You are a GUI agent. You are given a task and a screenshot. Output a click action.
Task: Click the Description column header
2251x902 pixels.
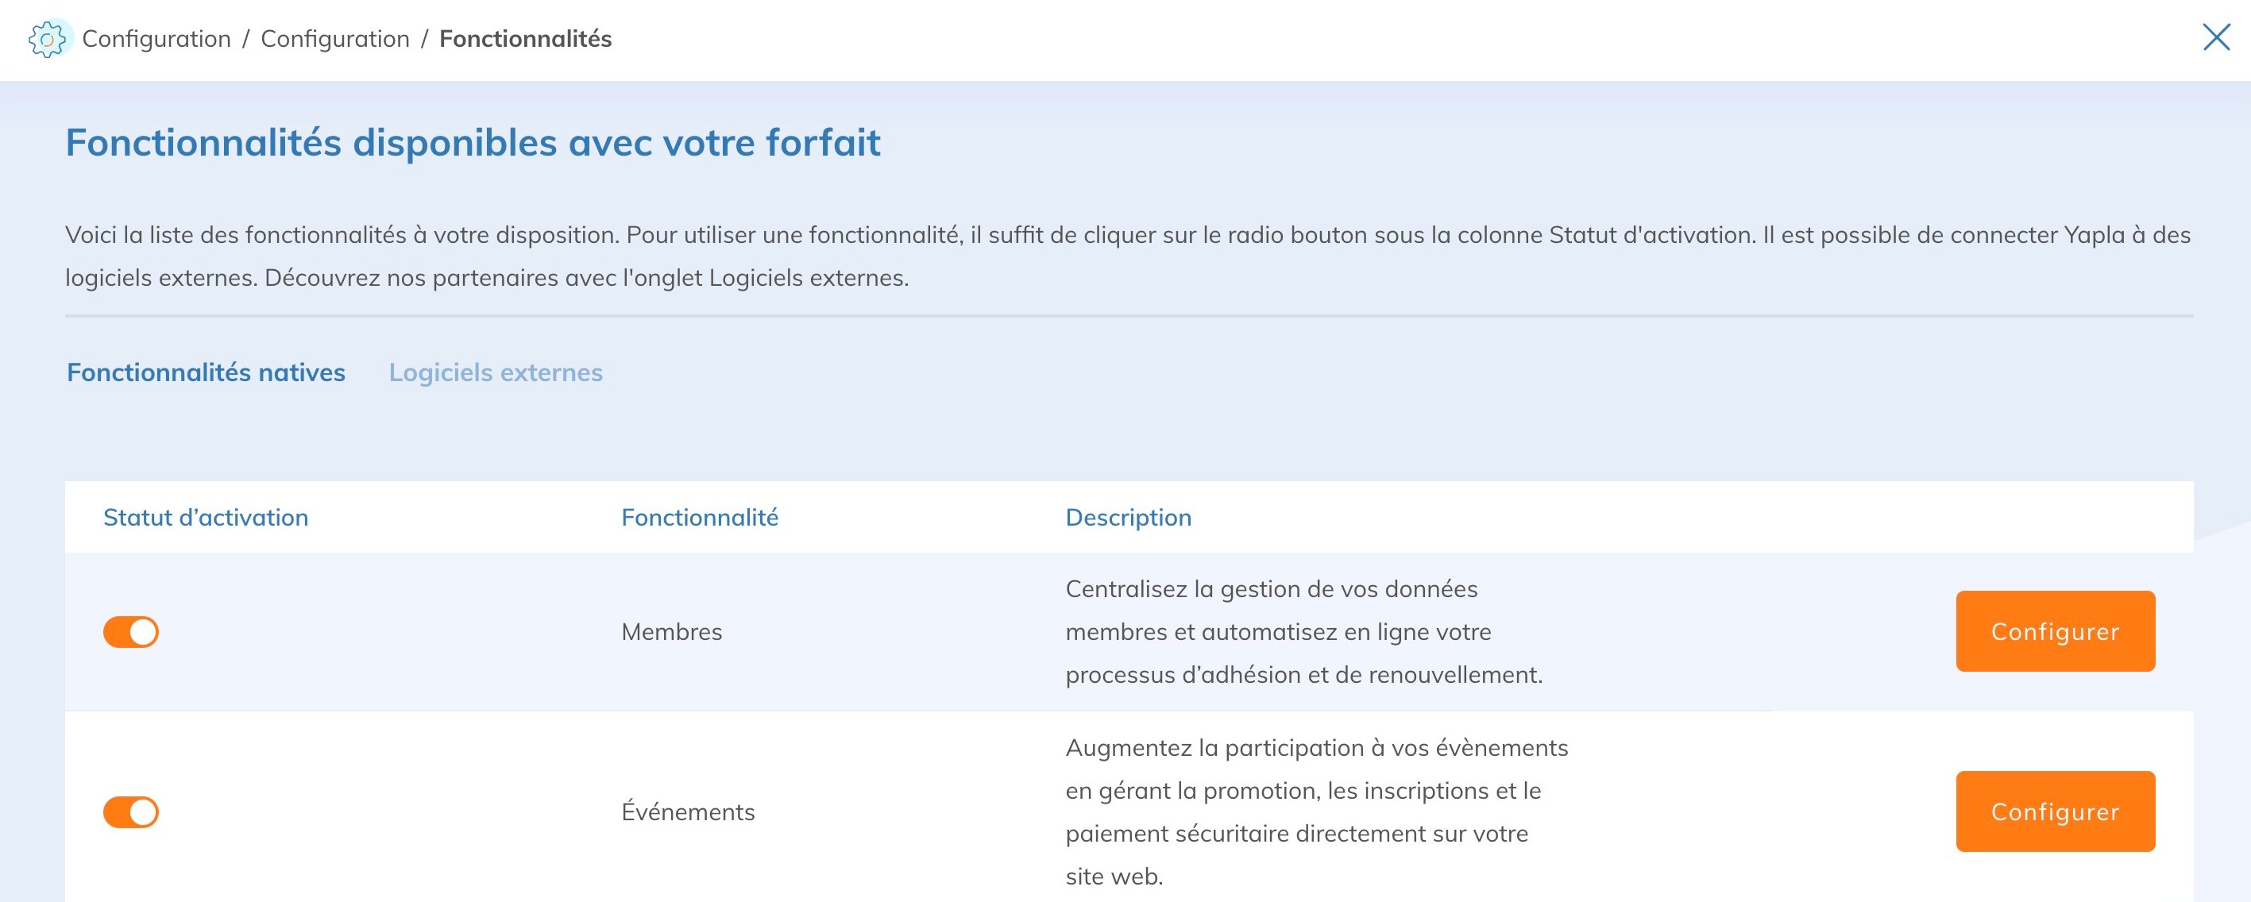click(1127, 517)
